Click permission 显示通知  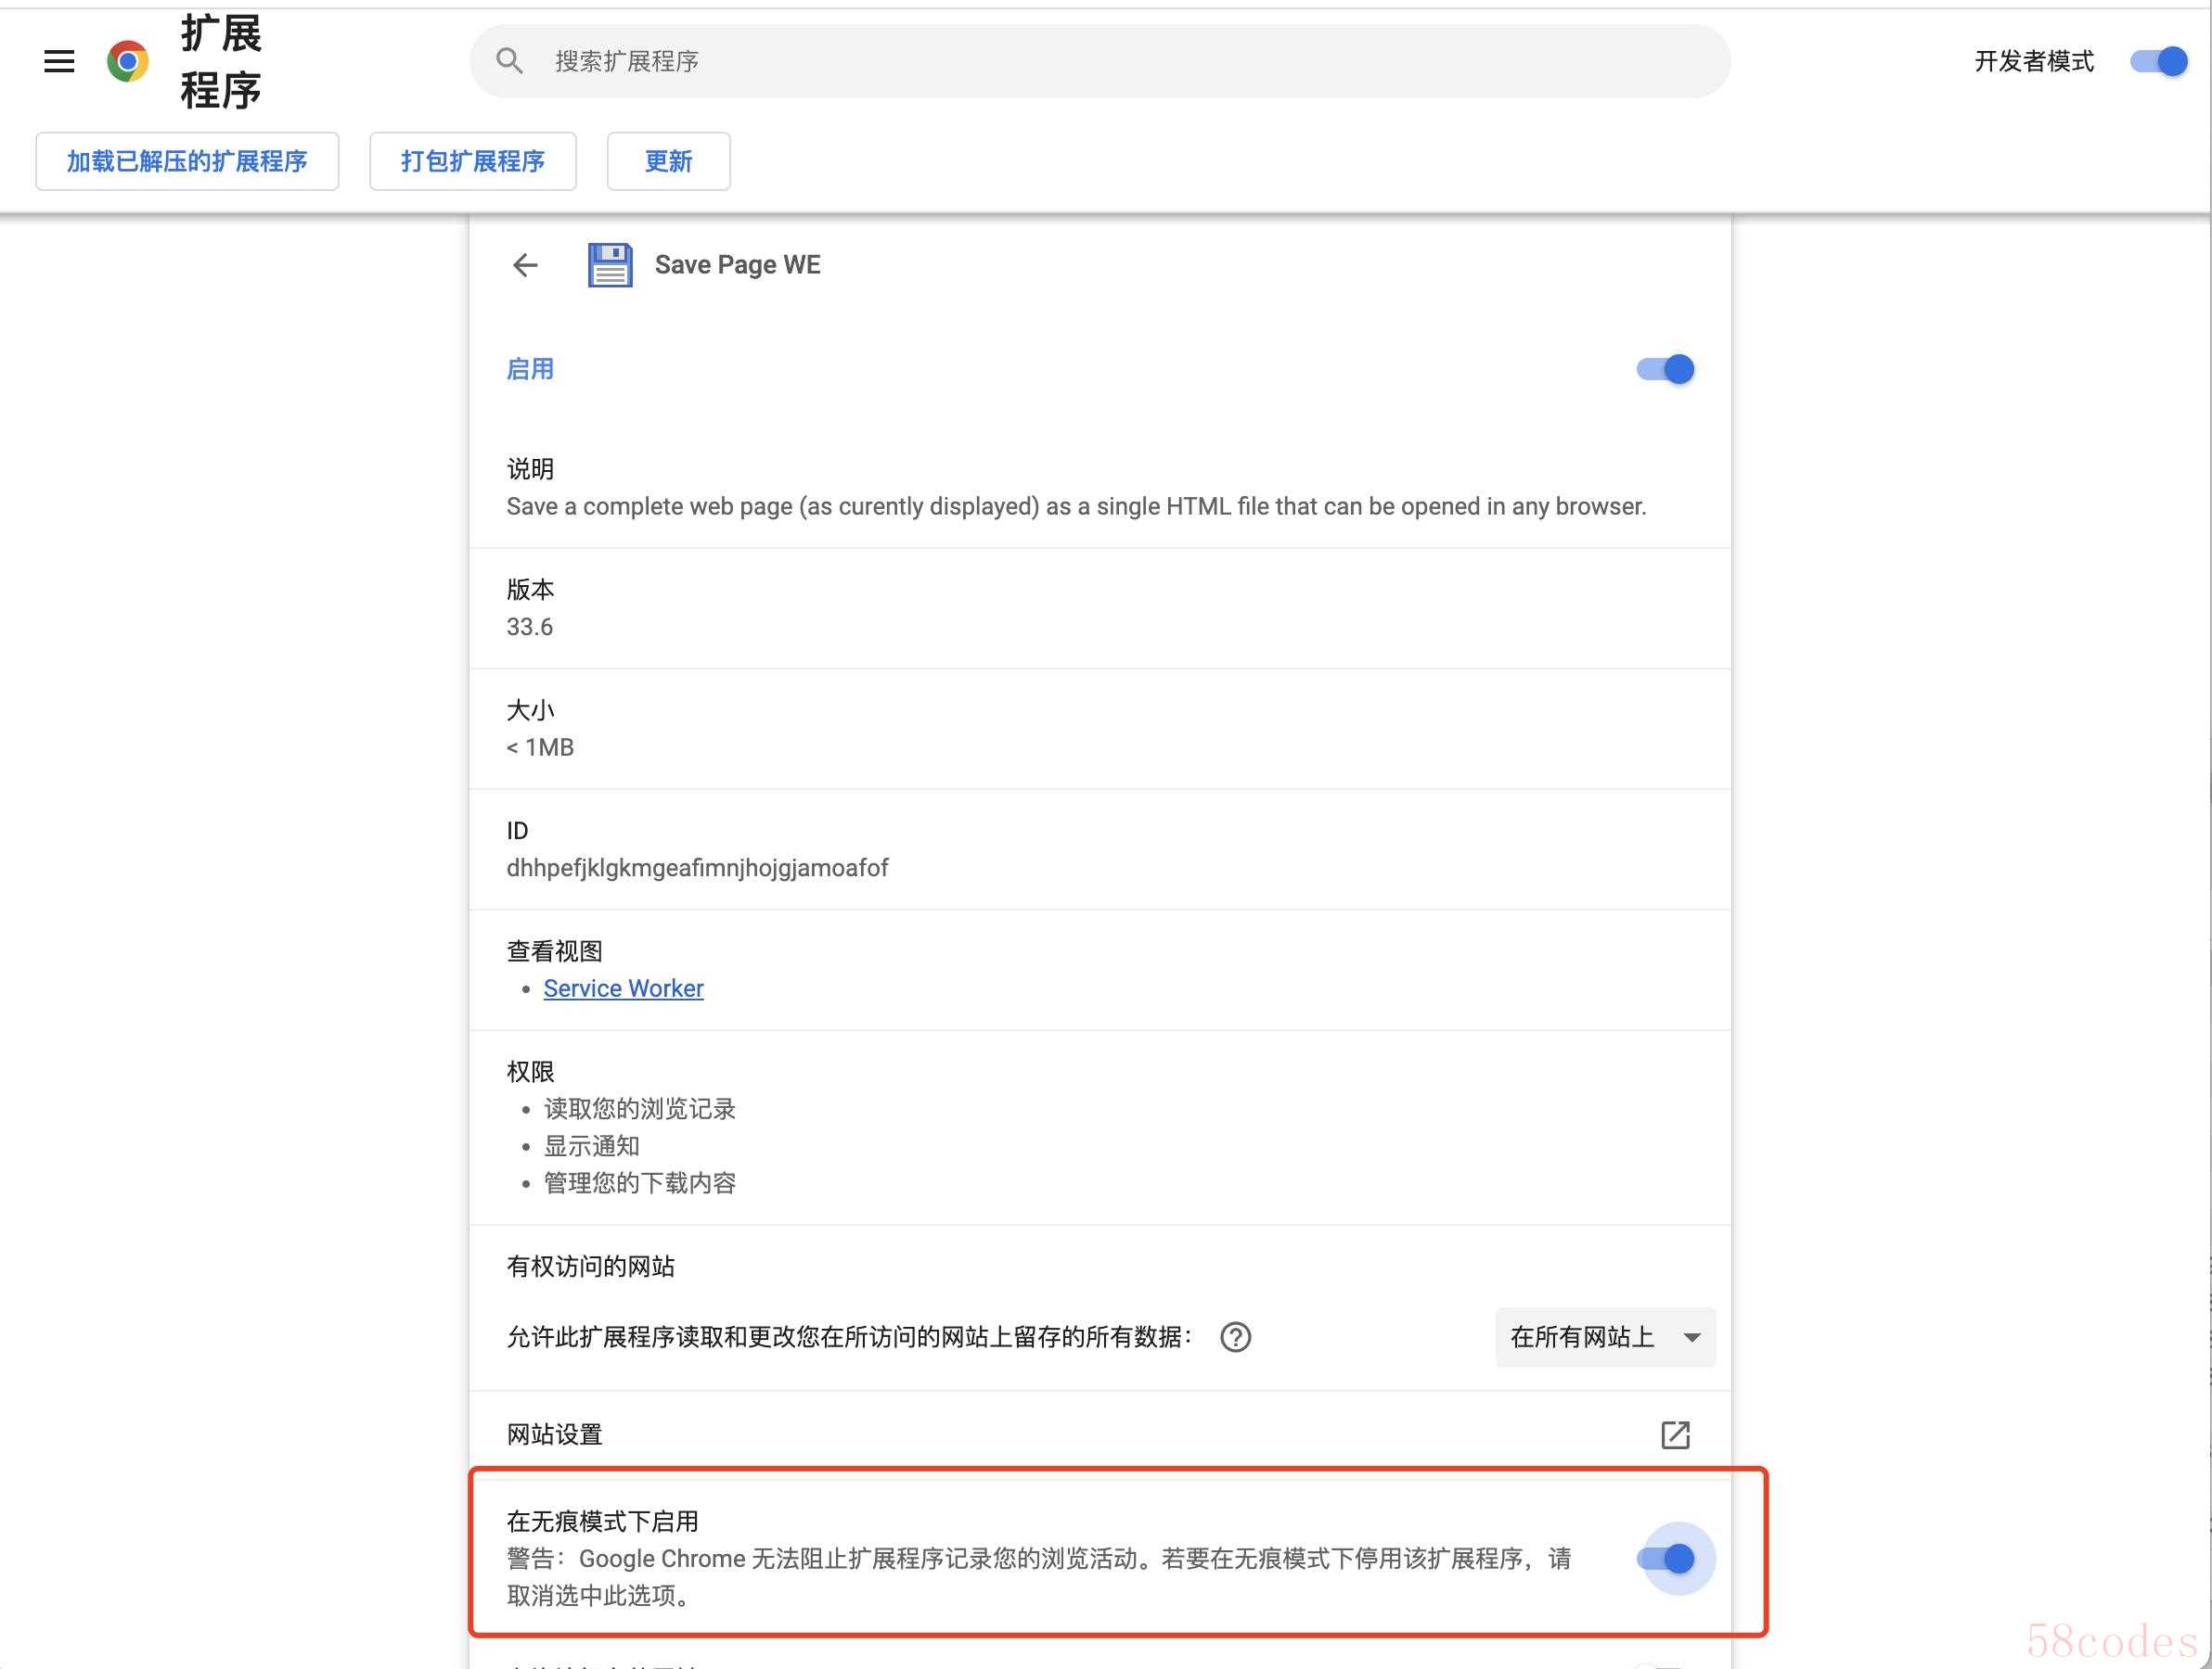[592, 1146]
